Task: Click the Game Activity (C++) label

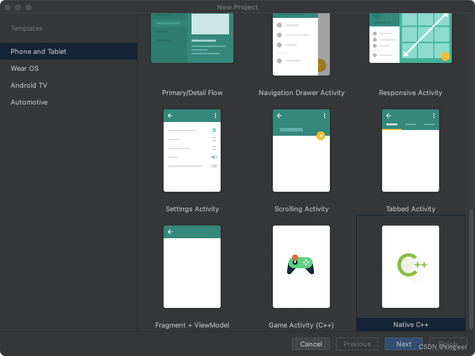Action: [301, 325]
